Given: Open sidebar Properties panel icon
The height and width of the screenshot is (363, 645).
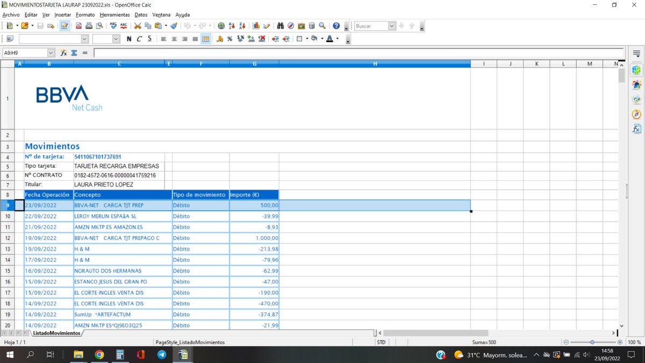Looking at the screenshot, I should pos(636,70).
